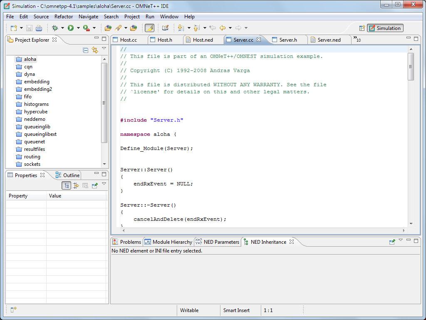The width and height of the screenshot is (426, 320).
Task: Toggle Show Advanced Properties button
Action: click(x=76, y=185)
